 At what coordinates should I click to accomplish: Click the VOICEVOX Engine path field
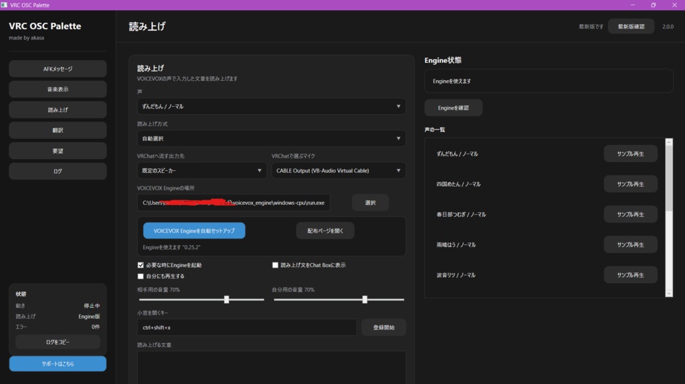tap(233, 202)
